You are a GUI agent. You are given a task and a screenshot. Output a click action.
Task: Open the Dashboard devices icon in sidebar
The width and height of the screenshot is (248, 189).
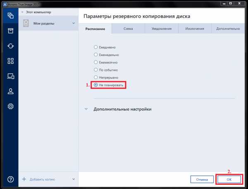click(11, 76)
